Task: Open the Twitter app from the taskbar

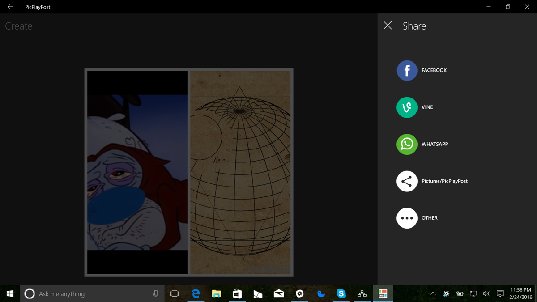Action: coord(320,293)
